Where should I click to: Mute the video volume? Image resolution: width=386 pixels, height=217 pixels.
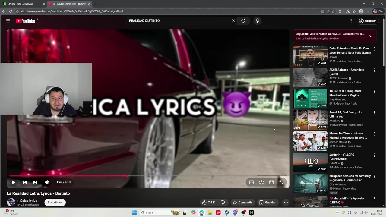[47, 182]
